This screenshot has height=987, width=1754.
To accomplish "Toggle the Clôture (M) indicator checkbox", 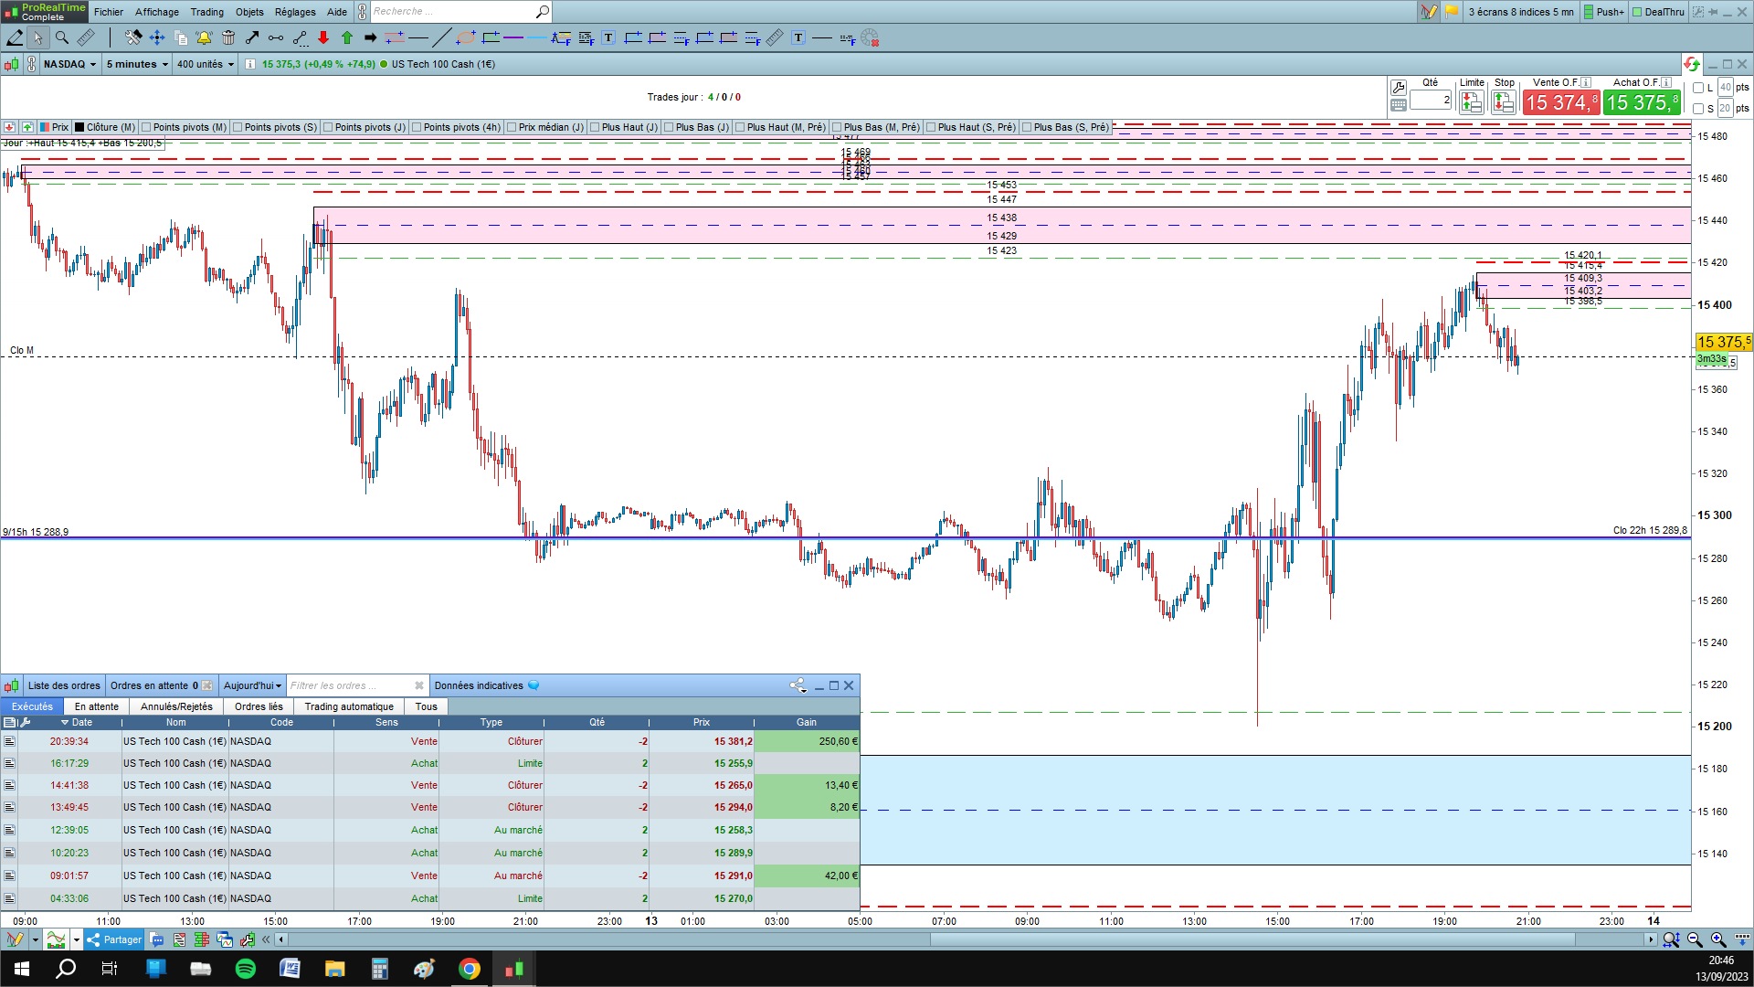I will point(80,127).
